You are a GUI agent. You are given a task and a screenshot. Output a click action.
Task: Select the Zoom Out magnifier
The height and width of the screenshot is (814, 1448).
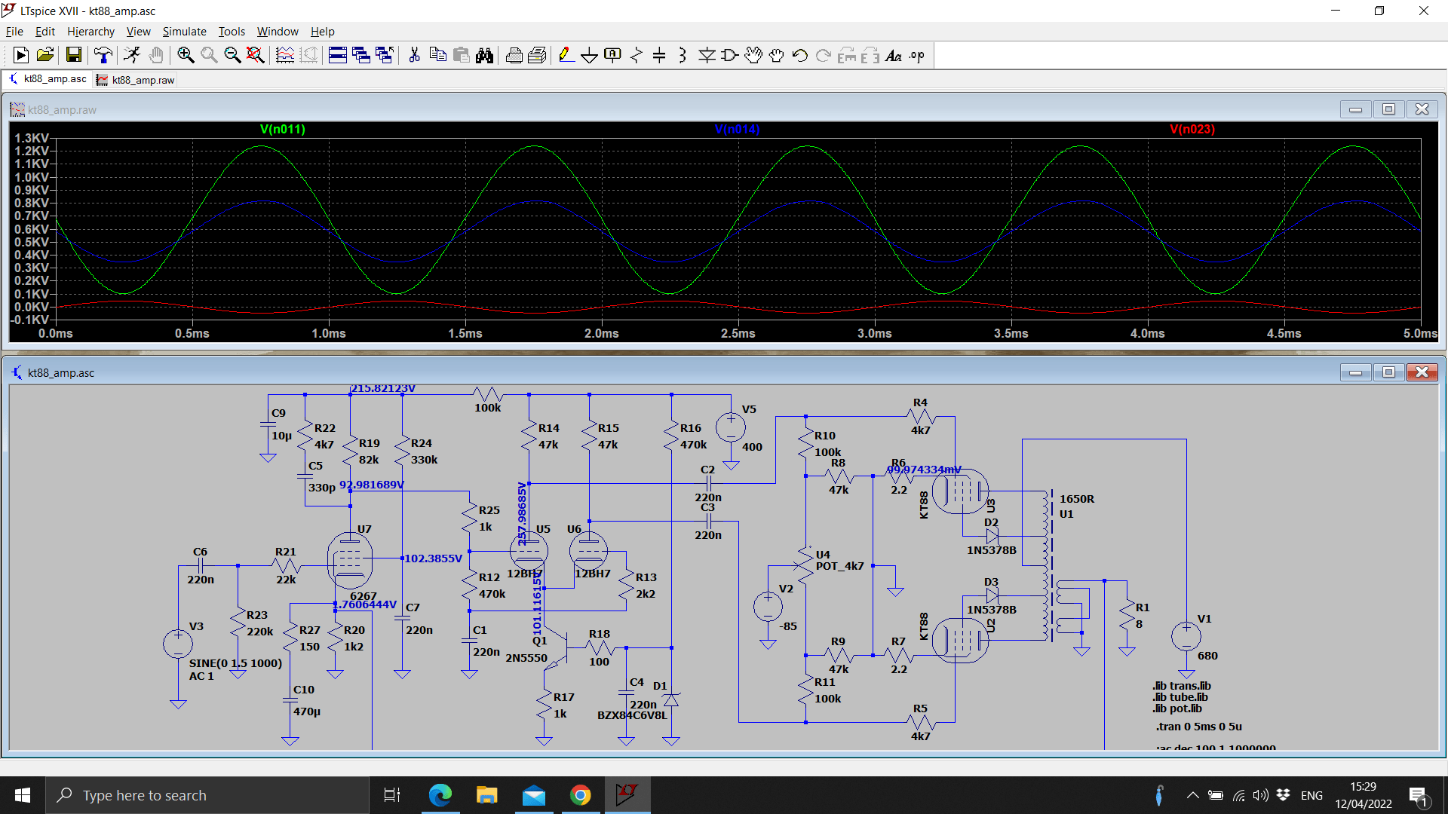click(232, 55)
